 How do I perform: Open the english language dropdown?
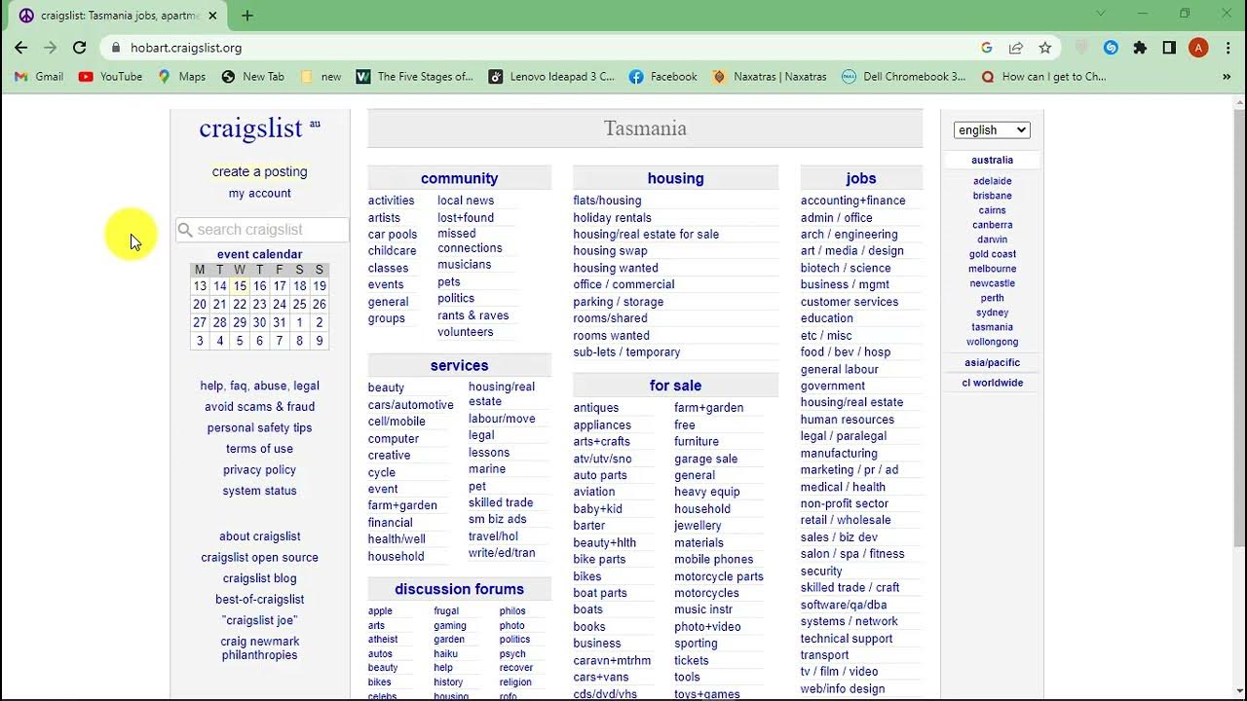click(x=992, y=129)
